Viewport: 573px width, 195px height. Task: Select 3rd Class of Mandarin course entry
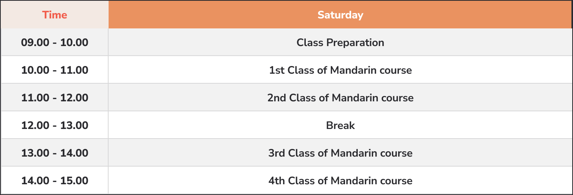tap(340, 153)
